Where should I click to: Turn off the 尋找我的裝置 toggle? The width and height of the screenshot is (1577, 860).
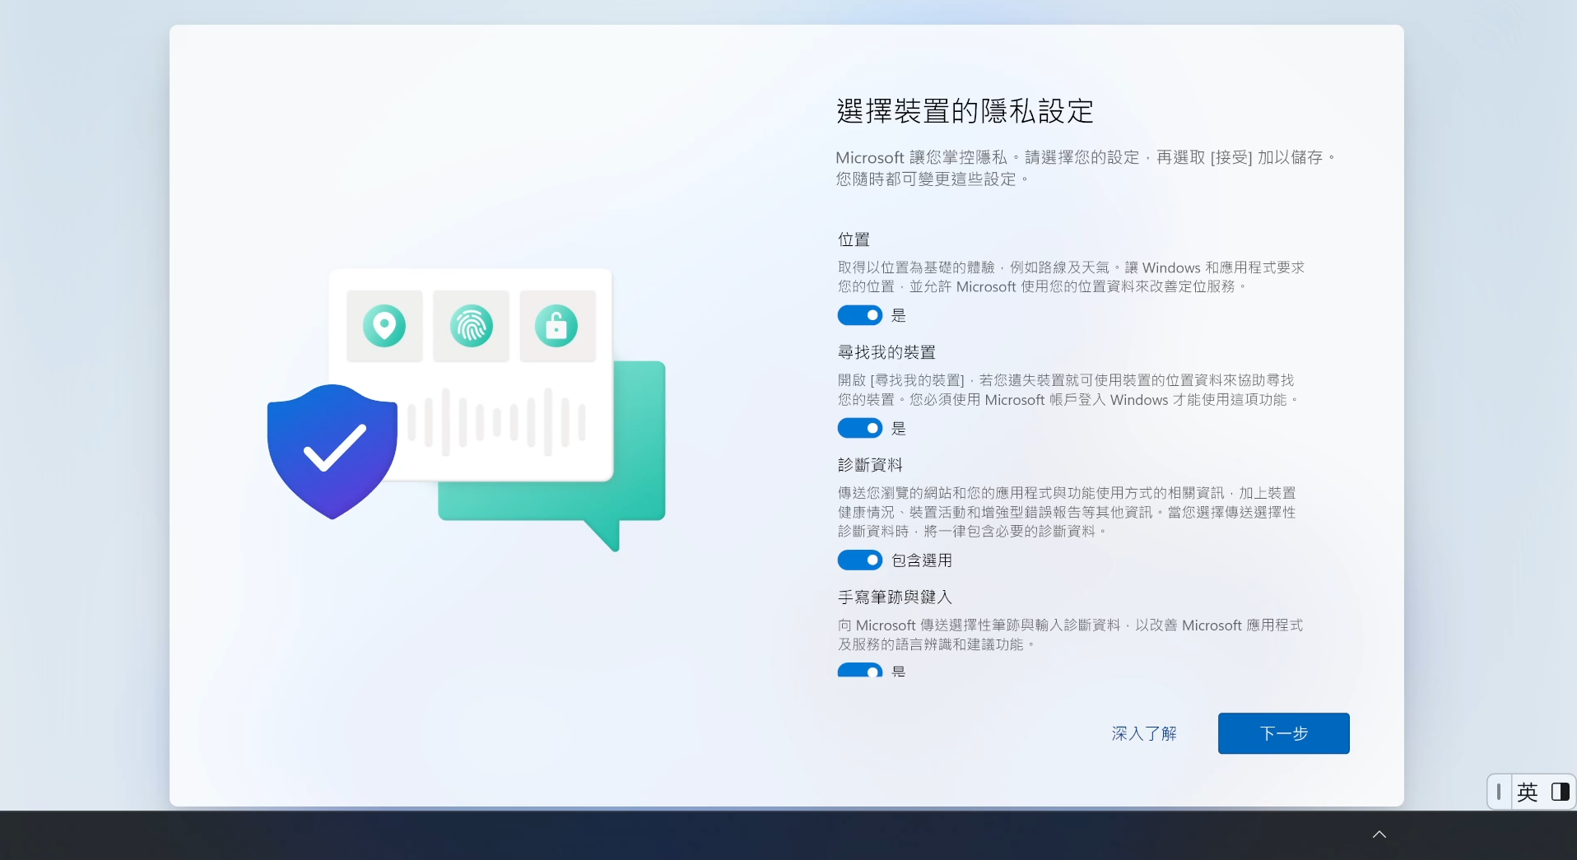tap(859, 428)
